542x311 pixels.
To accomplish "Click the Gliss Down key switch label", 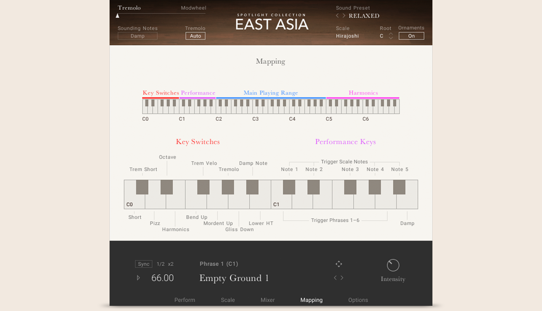I will (x=240, y=229).
